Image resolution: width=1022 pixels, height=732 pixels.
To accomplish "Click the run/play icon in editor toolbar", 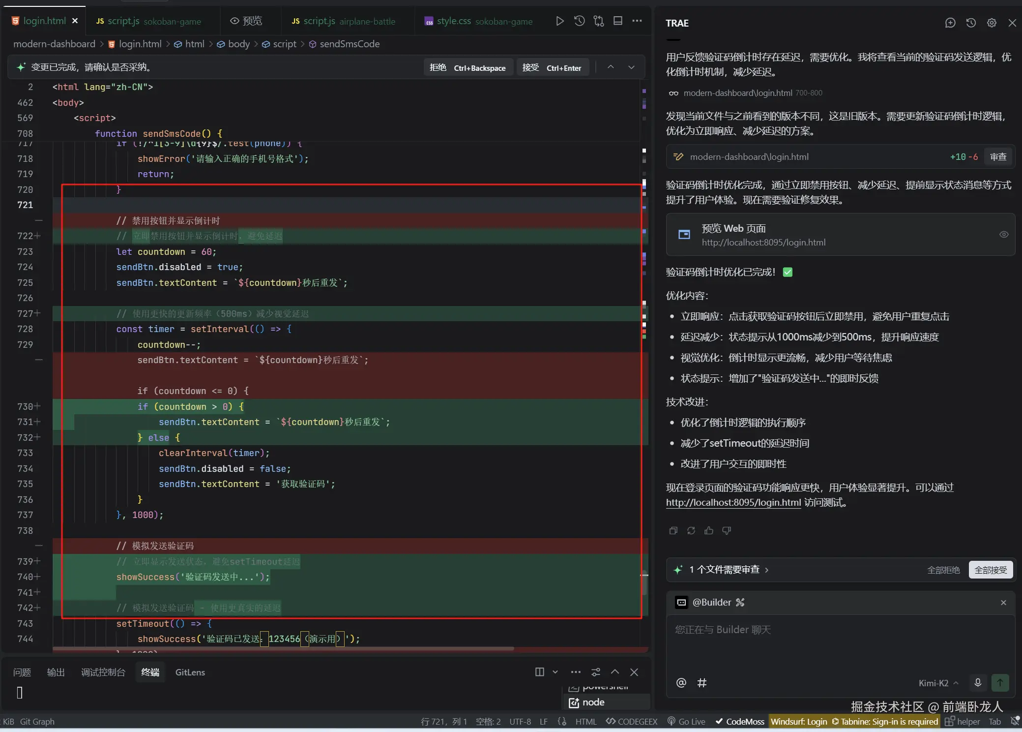I will tap(559, 21).
